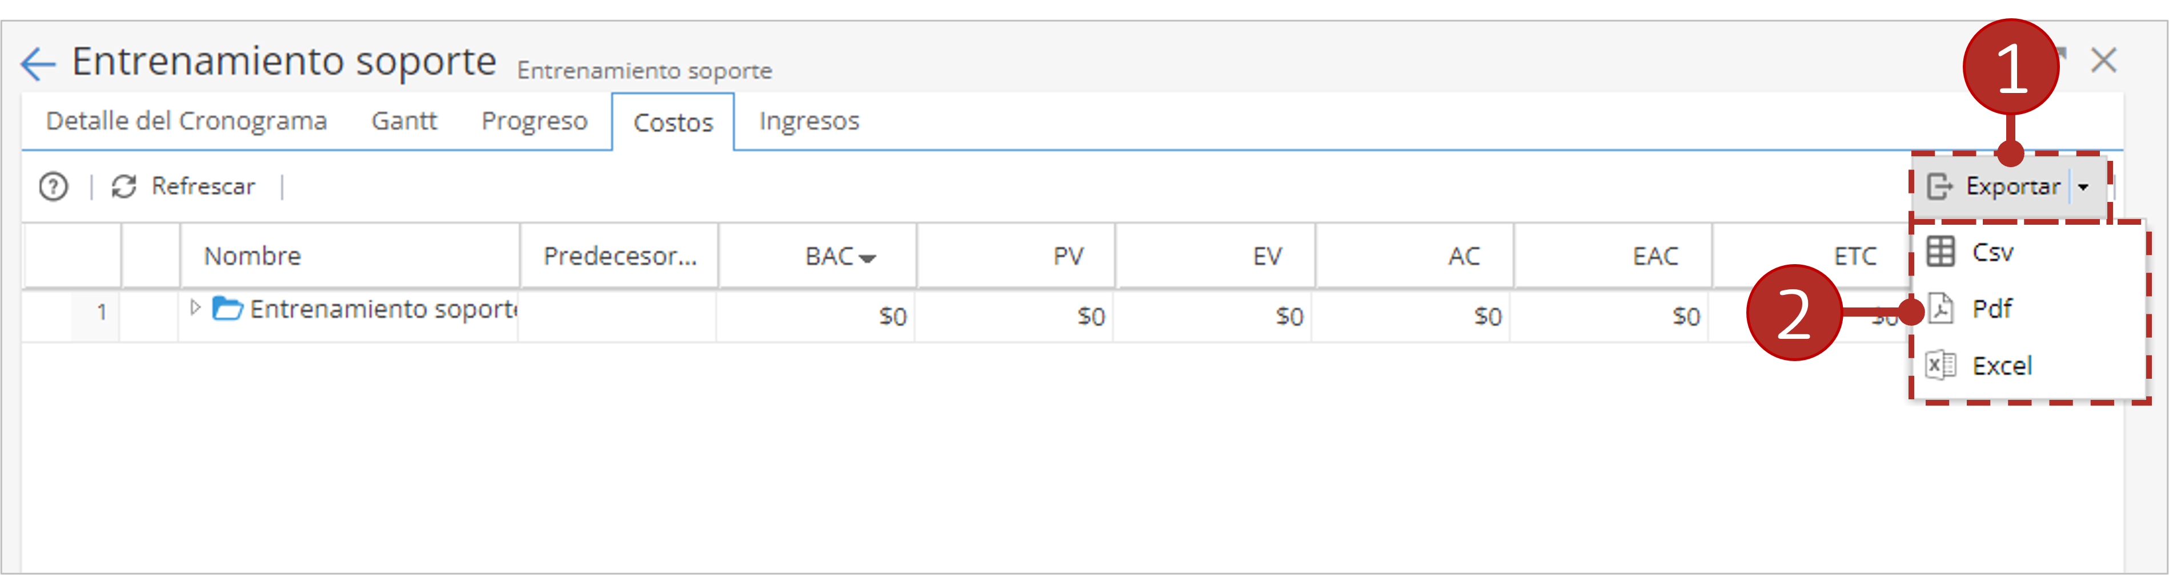Select the Csv grid icon
The height and width of the screenshot is (575, 2169).
pos(1941,252)
